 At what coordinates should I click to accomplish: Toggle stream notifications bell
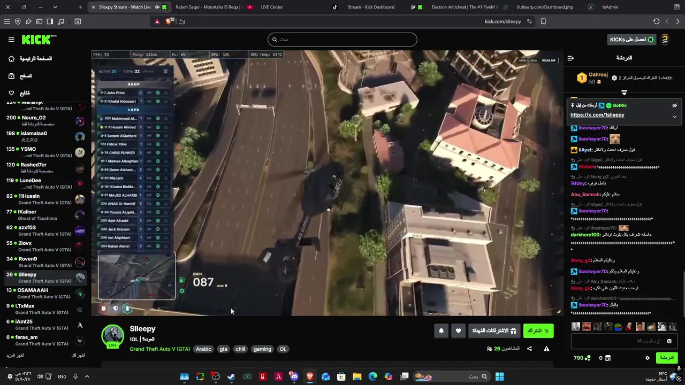click(x=441, y=331)
